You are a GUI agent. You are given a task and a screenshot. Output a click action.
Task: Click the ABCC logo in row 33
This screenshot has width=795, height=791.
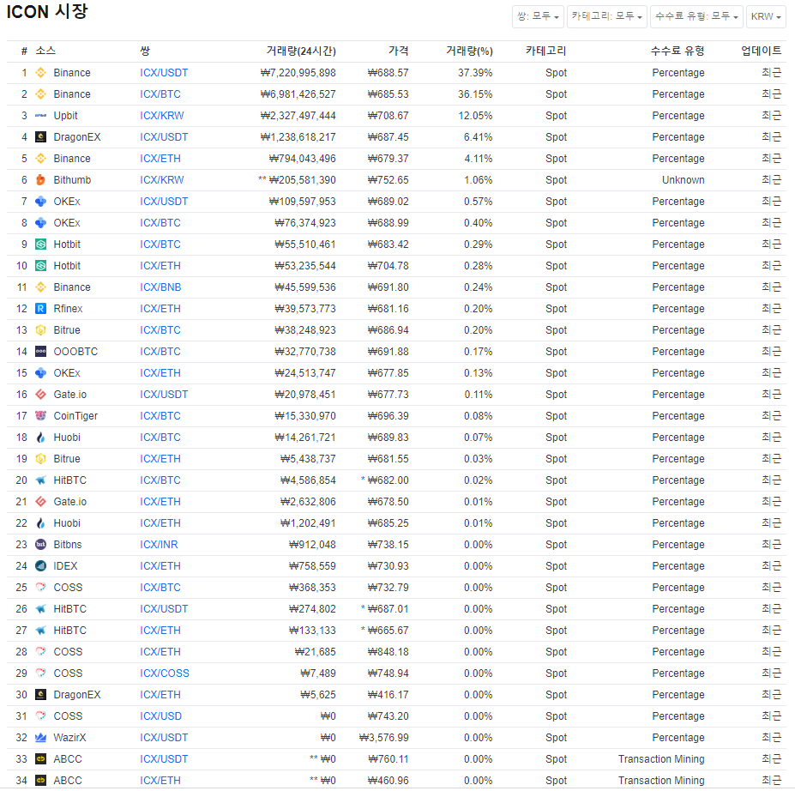pyautogui.click(x=40, y=759)
